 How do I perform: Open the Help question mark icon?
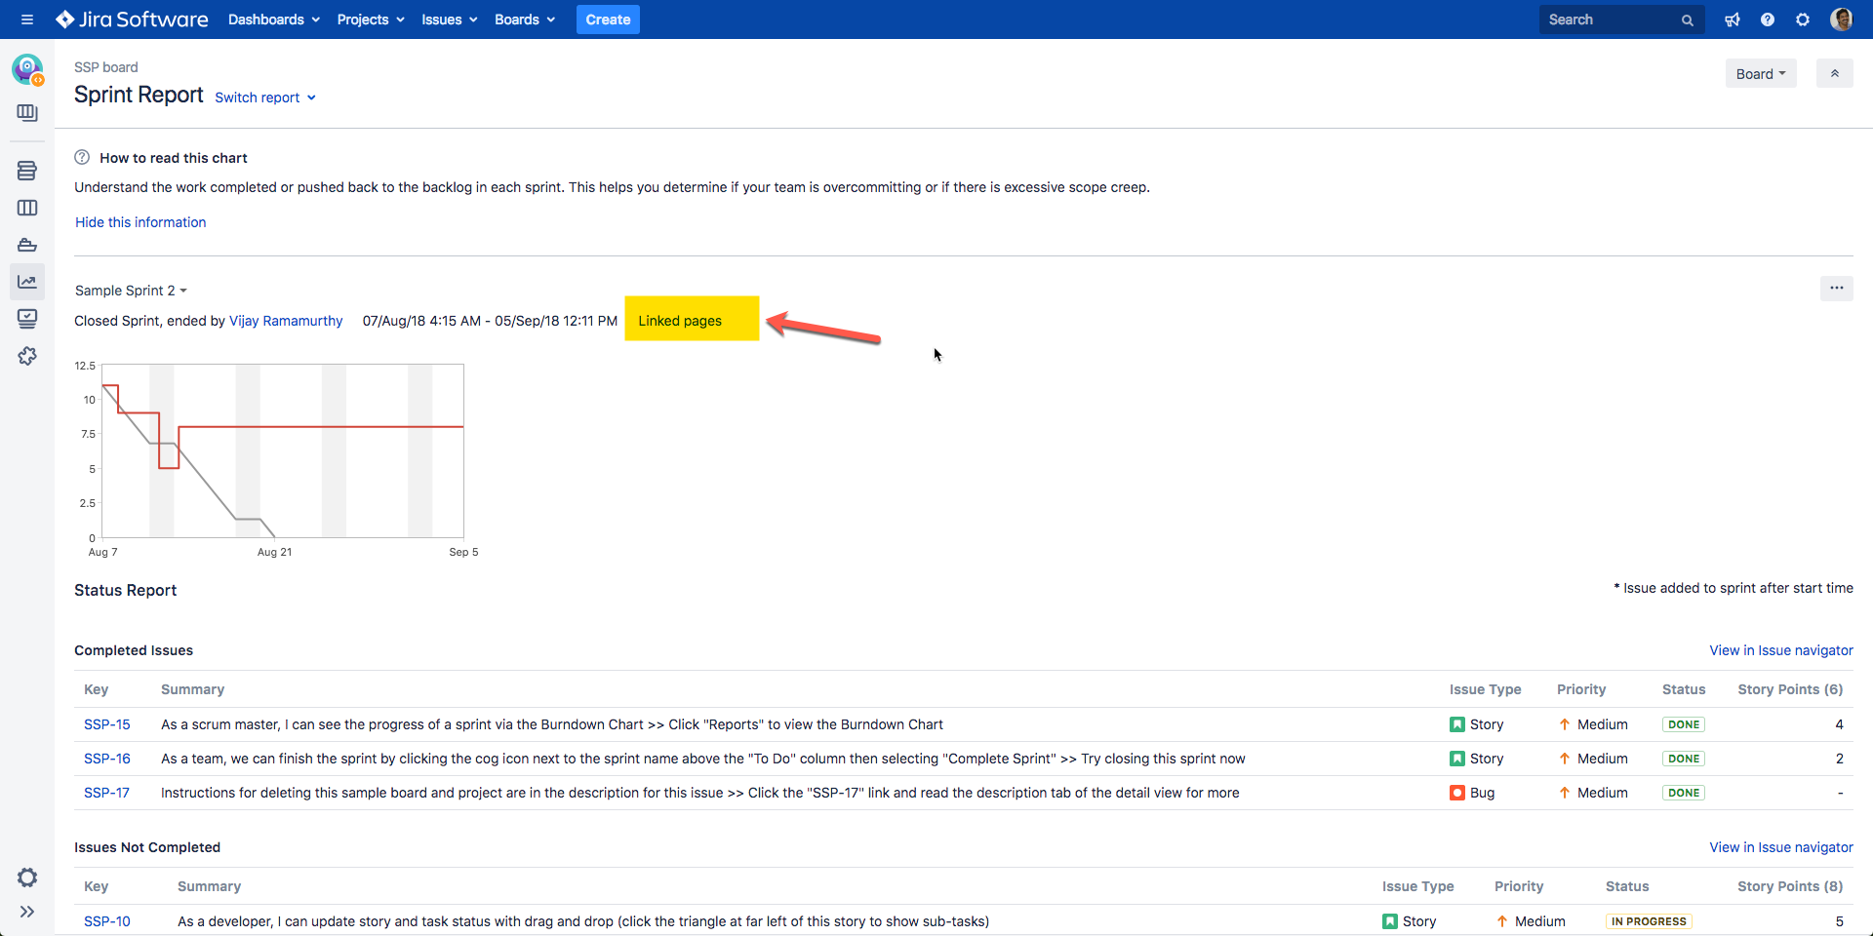pyautogui.click(x=1768, y=19)
